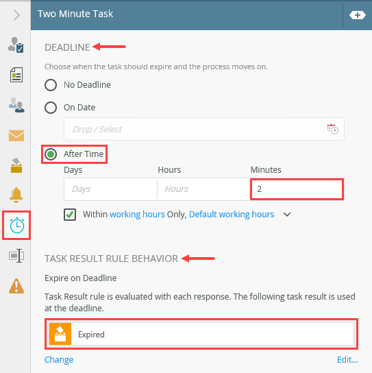Open the Result/Voting ballot box tab
Viewport: 372px width, 373px height.
(x=16, y=165)
